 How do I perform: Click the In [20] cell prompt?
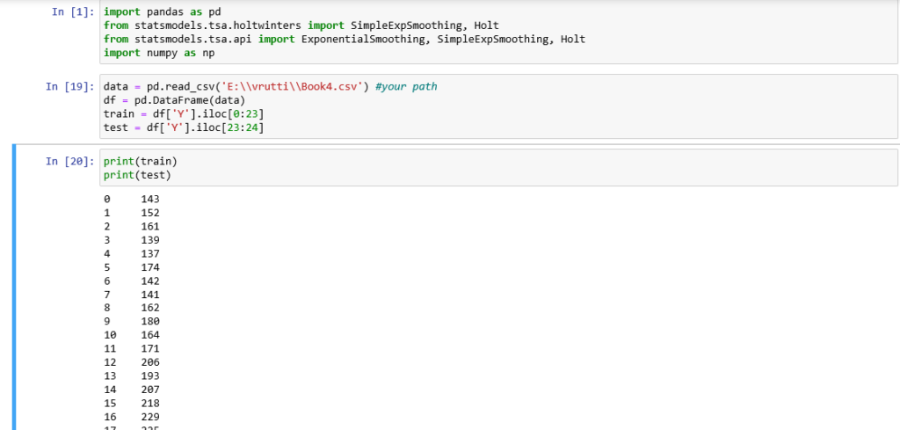click(x=70, y=161)
